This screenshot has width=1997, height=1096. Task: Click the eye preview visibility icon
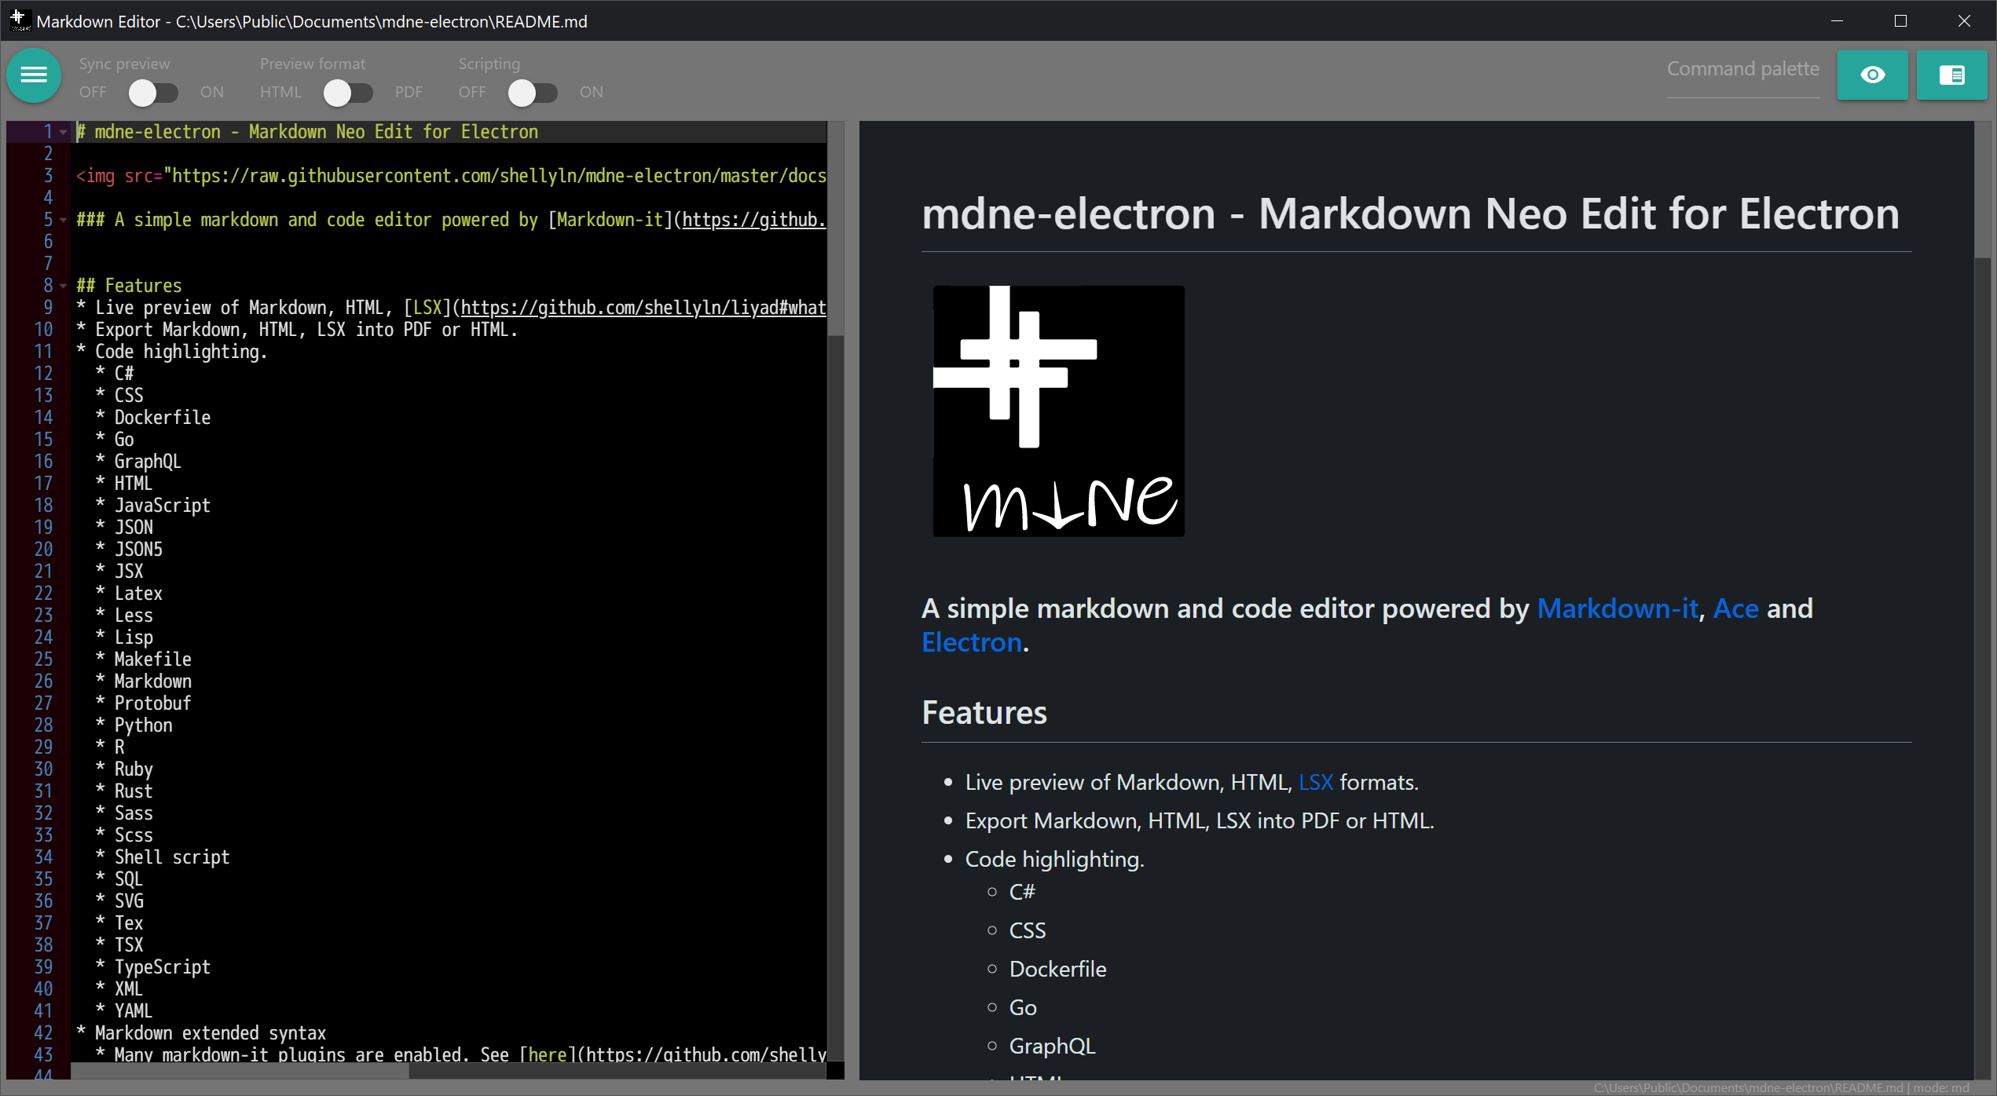coord(1872,75)
